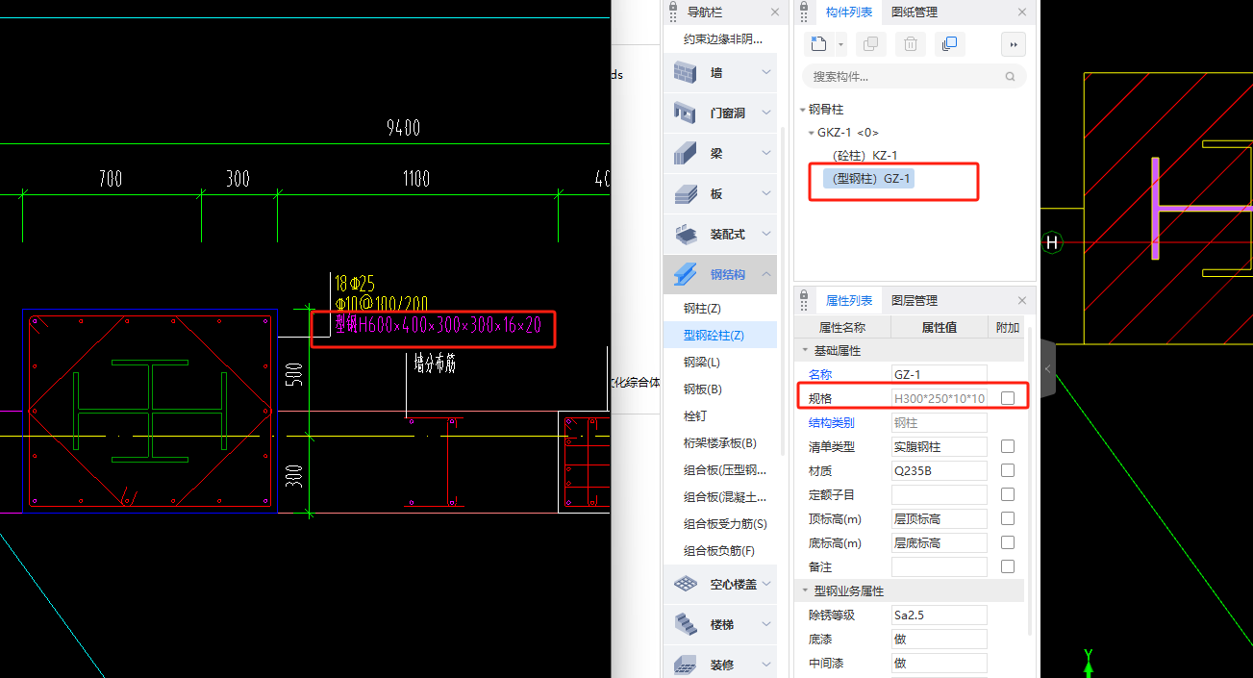The width and height of the screenshot is (1253, 678).
Task: Select (砼柱) KZ-1 in component tree
Action: click(865, 155)
